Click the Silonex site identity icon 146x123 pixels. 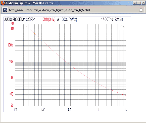point(5,10)
